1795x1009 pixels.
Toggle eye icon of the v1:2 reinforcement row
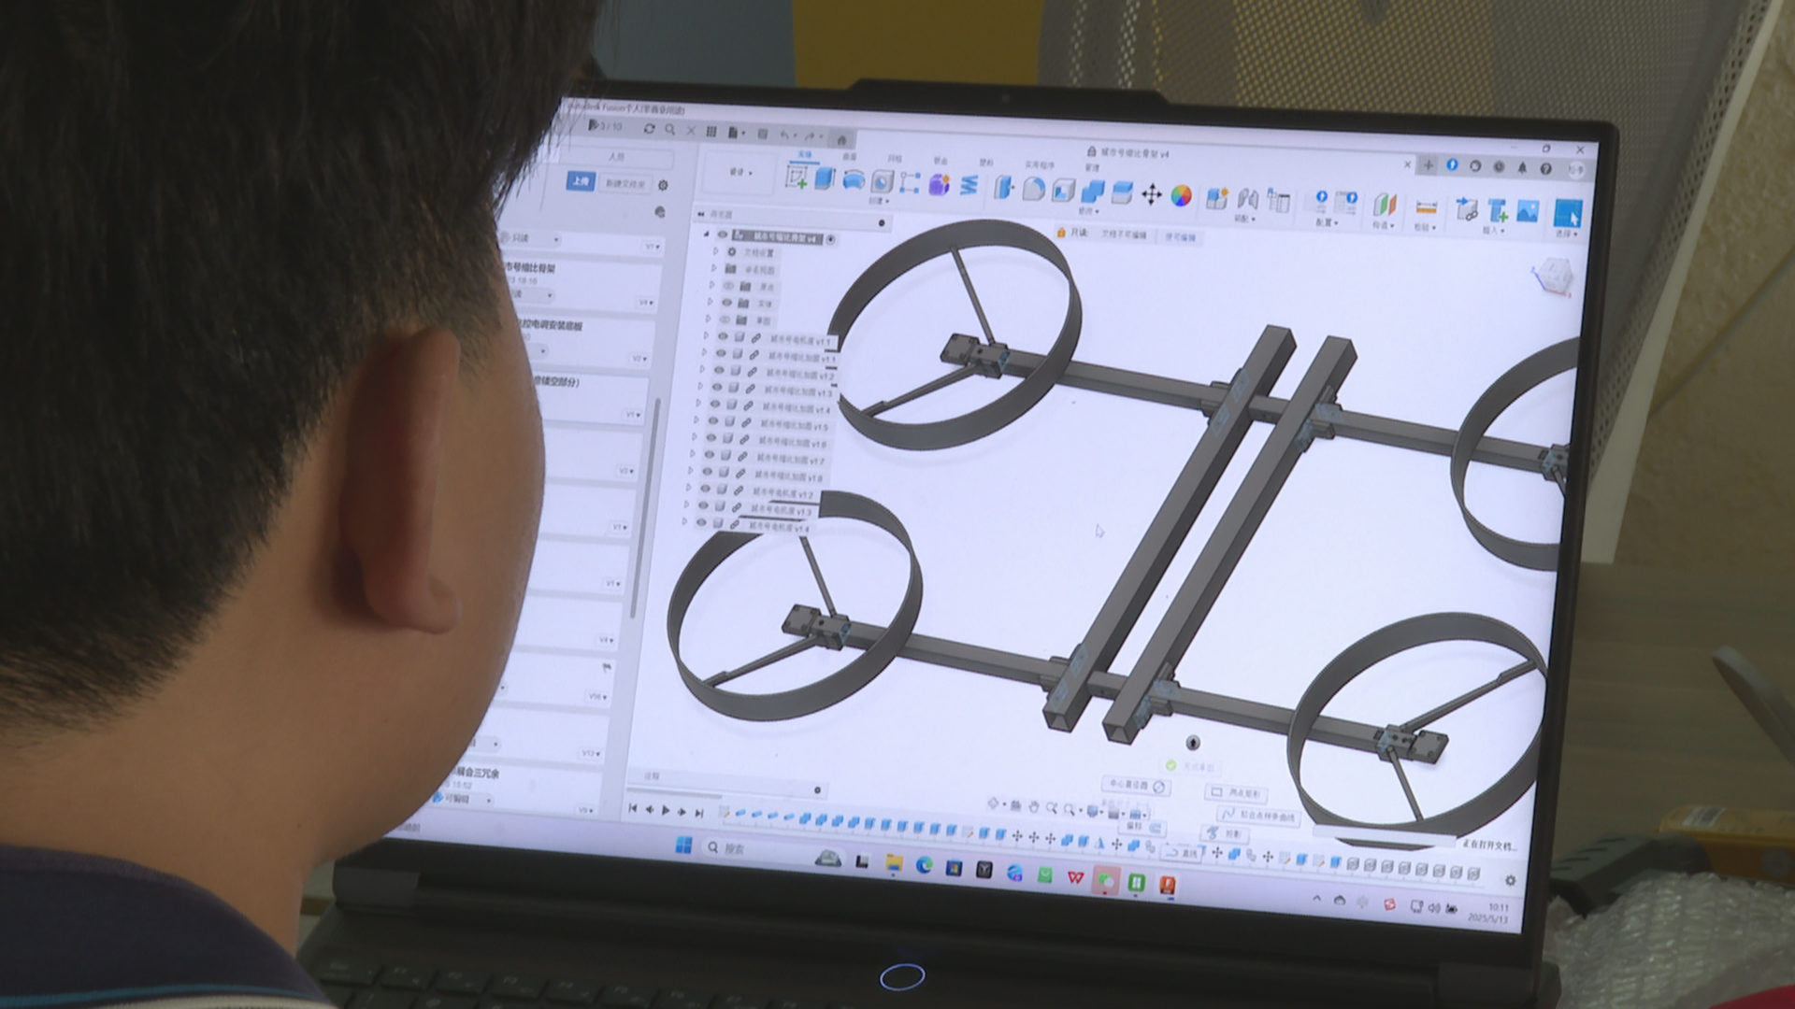pyautogui.click(x=720, y=371)
